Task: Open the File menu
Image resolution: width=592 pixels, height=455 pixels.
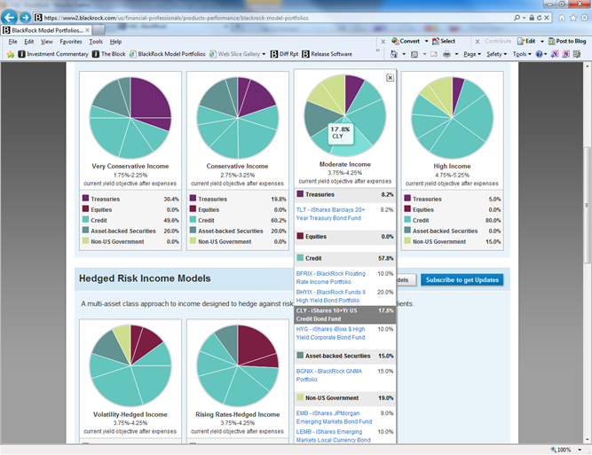Action: coord(12,42)
